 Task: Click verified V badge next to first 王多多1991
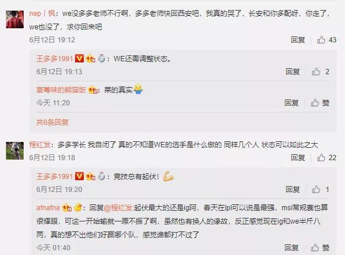pyautogui.click(x=79, y=58)
